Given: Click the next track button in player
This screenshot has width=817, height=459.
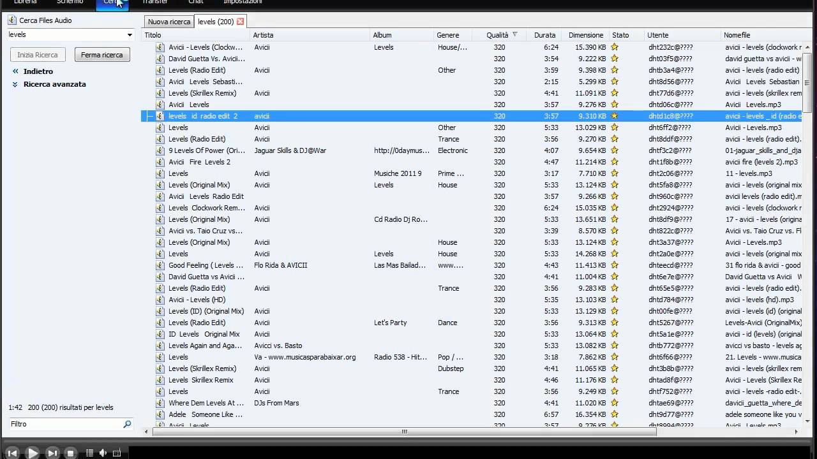Looking at the screenshot, I should coord(52,453).
